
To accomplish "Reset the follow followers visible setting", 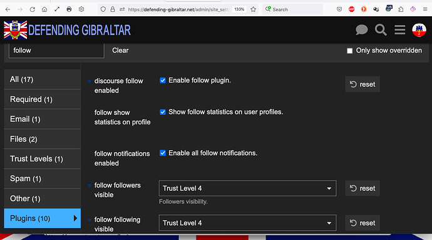I will click(x=363, y=188).
